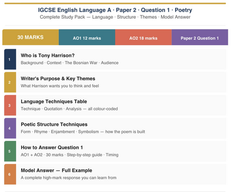Click the purple number 4 section badge
Screen dimensions: 246x192
click(10, 128)
